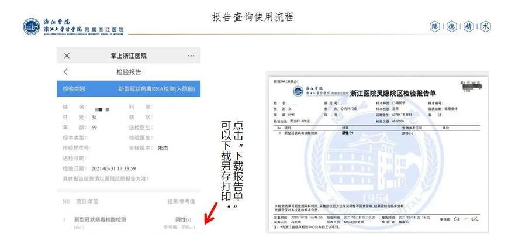The image size is (522, 234).
Task: Click the 新冠RNA(派里办) label atop the report
Action: coord(286,81)
